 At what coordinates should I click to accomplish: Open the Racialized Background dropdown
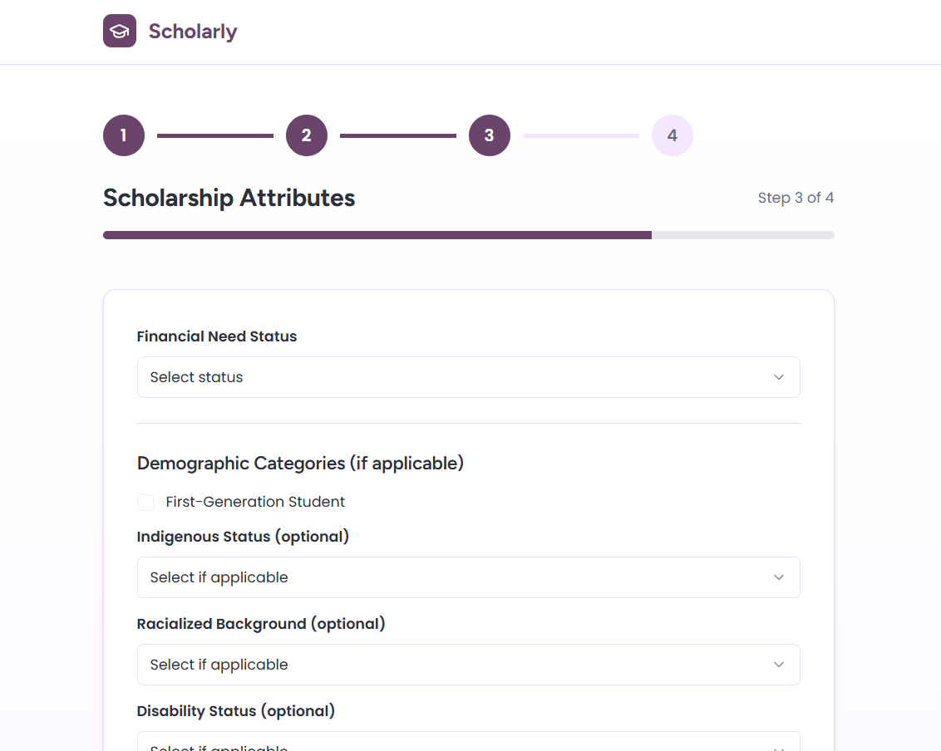[x=468, y=665]
